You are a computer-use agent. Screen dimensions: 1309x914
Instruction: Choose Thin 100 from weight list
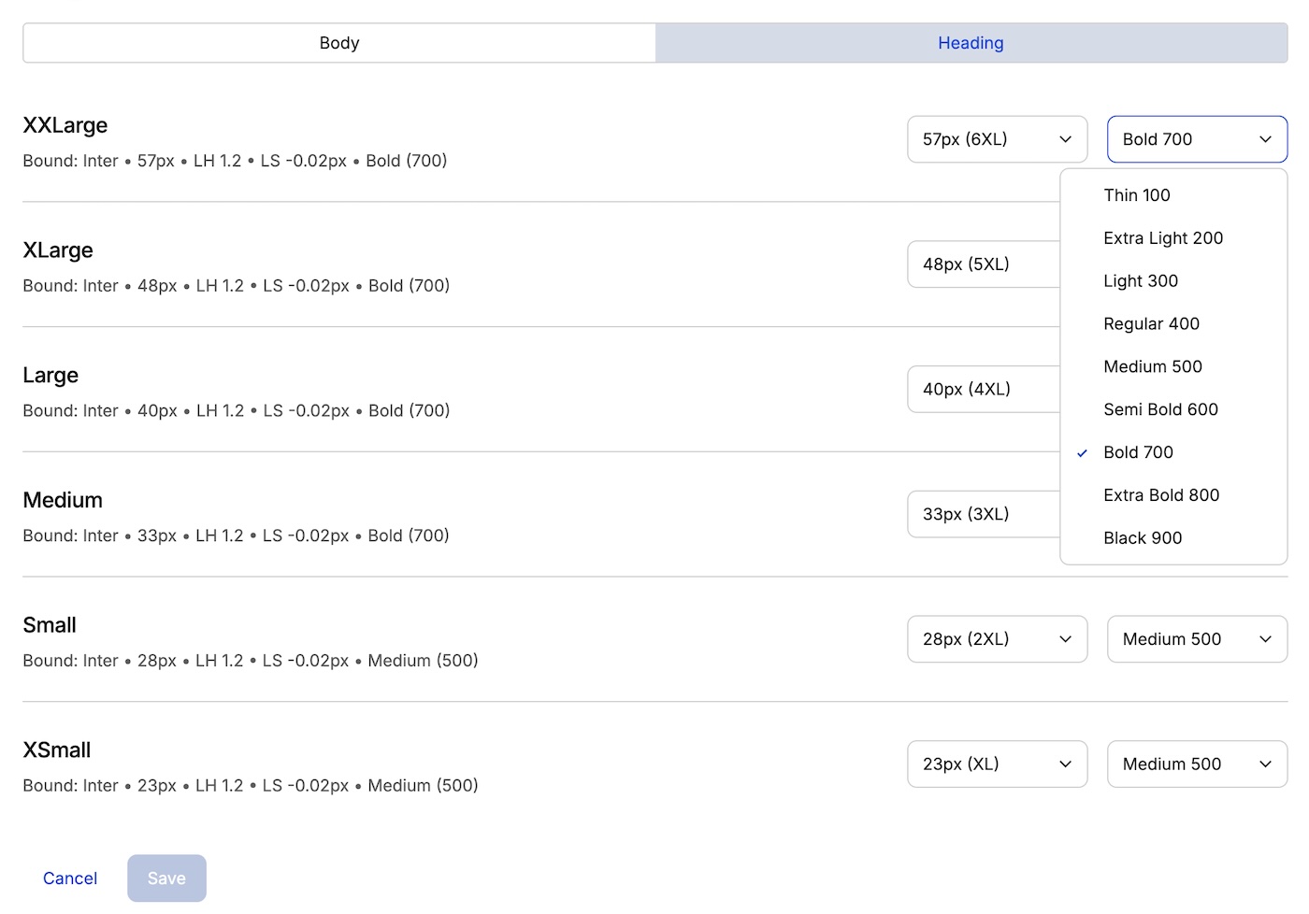(1173, 195)
